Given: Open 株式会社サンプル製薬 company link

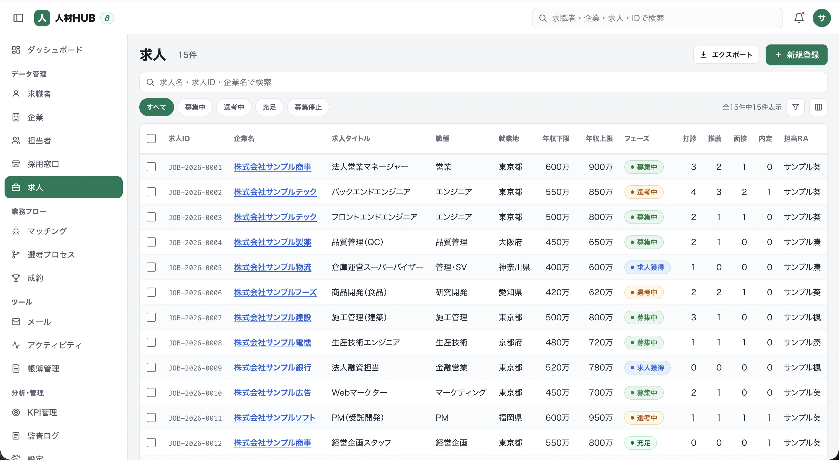Looking at the screenshot, I should pos(273,242).
